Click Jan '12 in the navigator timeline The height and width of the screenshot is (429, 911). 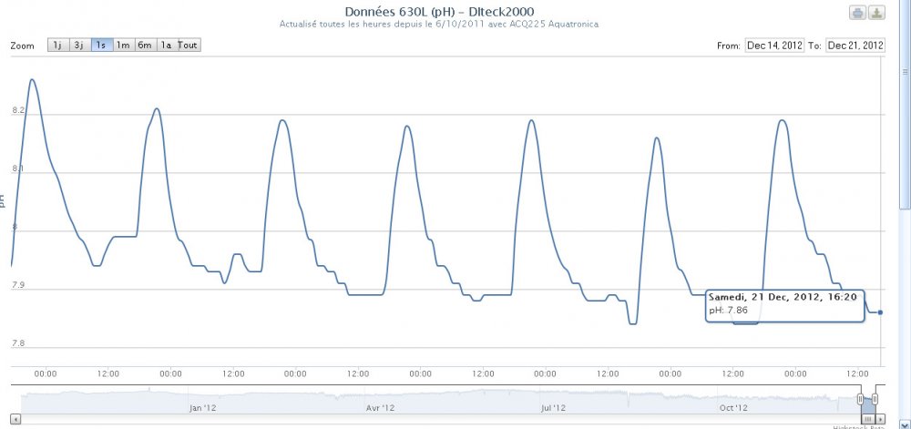pos(202,408)
